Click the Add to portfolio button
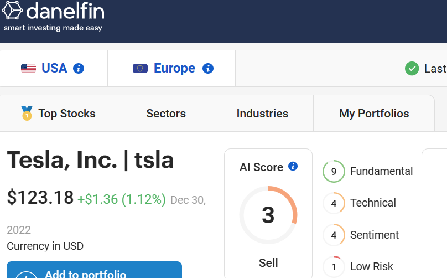447x278 pixels. [95, 270]
